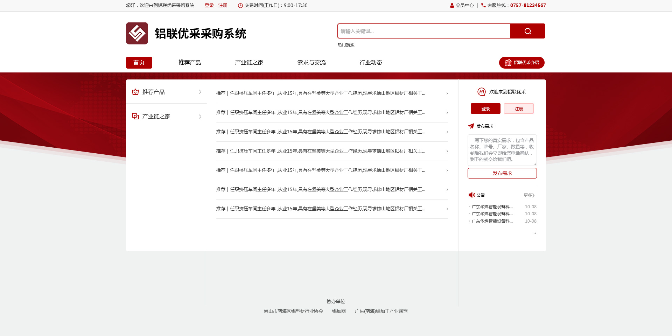
Task: Switch to the 行业动态 navigation tab
Action: [371, 63]
